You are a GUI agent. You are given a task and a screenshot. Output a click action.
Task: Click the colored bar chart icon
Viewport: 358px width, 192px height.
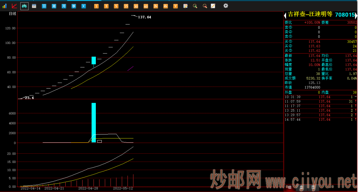point(5,6)
